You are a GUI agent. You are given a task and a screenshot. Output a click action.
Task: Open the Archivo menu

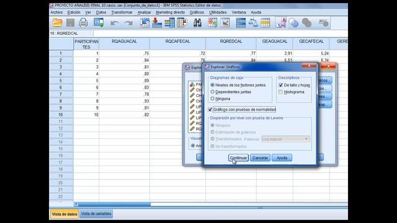pos(56,12)
